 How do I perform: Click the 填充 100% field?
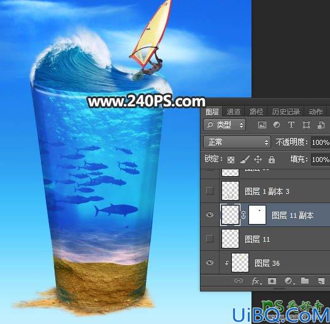320,160
